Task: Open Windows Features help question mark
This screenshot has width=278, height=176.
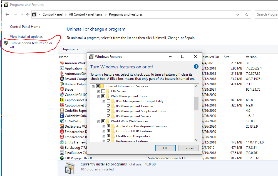Action: click(x=196, y=67)
